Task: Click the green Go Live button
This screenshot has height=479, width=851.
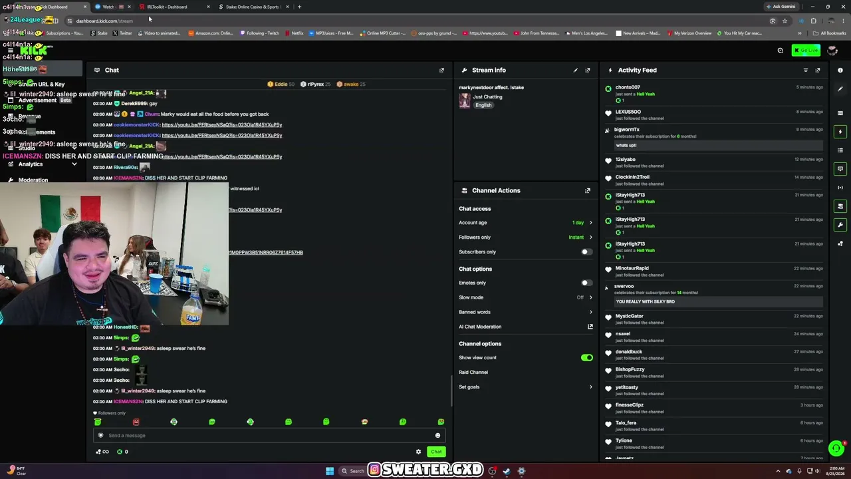Action: coord(806,51)
